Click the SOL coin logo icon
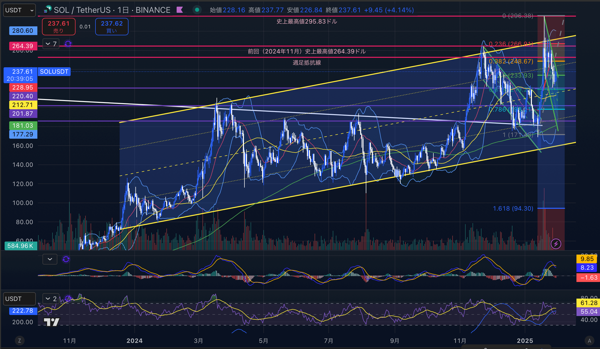This screenshot has width=600, height=349. coord(48,10)
